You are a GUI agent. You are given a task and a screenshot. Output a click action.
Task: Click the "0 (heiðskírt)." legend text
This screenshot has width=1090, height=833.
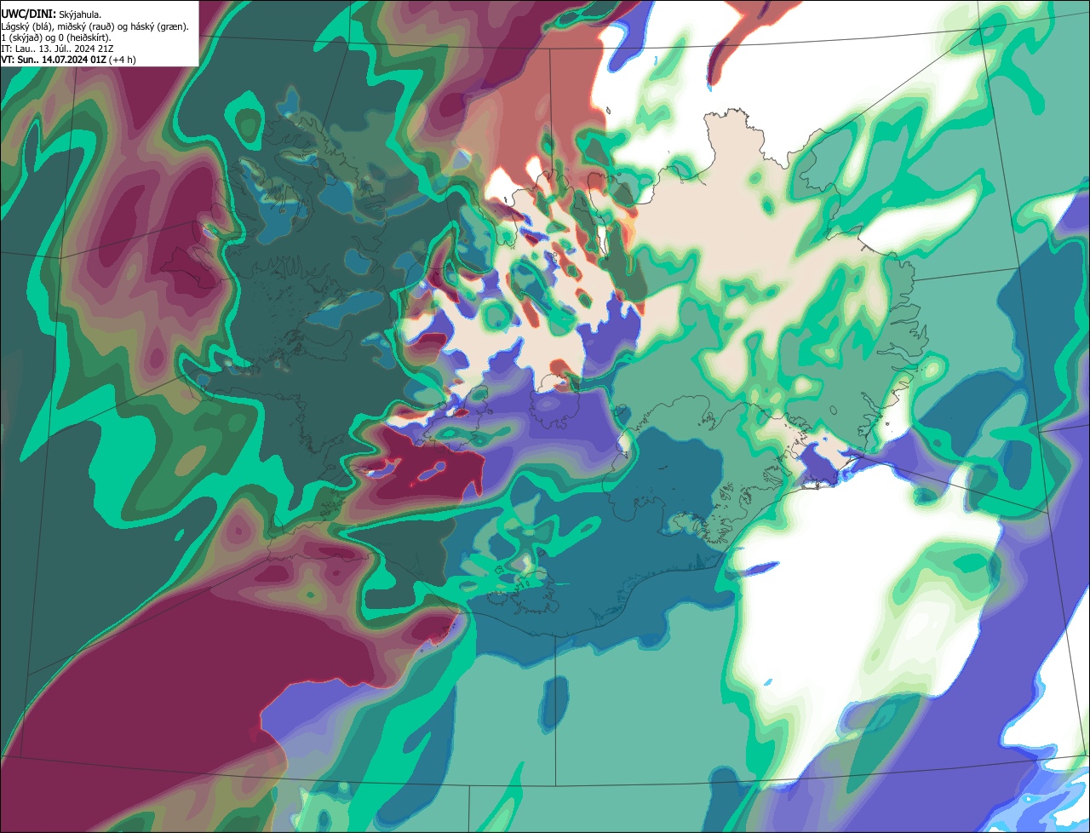click(85, 38)
